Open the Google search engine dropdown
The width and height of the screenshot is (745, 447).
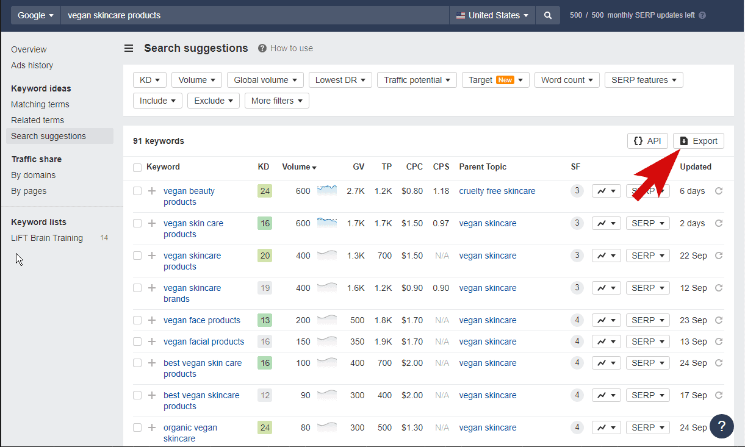pyautogui.click(x=35, y=15)
